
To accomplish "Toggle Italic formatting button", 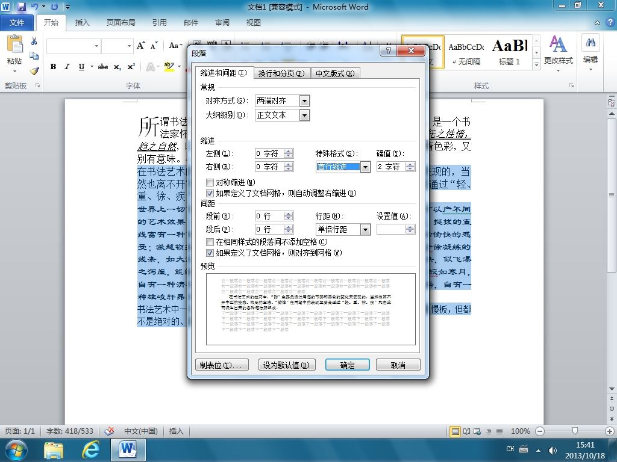I will pyautogui.click(x=67, y=67).
